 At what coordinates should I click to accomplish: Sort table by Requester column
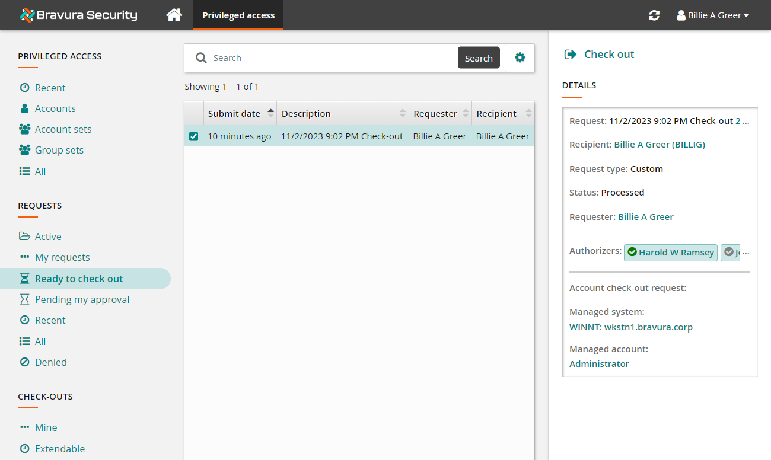[x=435, y=114]
